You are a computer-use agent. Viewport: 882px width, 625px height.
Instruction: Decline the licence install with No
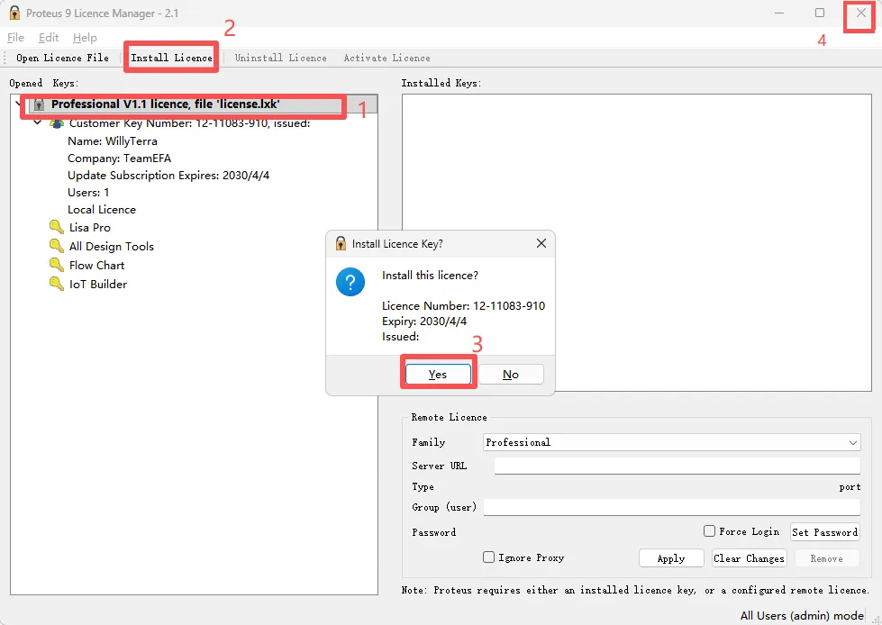tap(511, 375)
